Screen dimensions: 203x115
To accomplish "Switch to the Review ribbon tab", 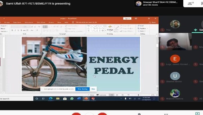I will (51, 22).
